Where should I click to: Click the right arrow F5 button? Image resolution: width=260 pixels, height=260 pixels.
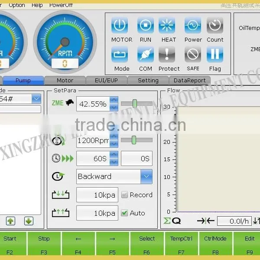(x=112, y=244)
